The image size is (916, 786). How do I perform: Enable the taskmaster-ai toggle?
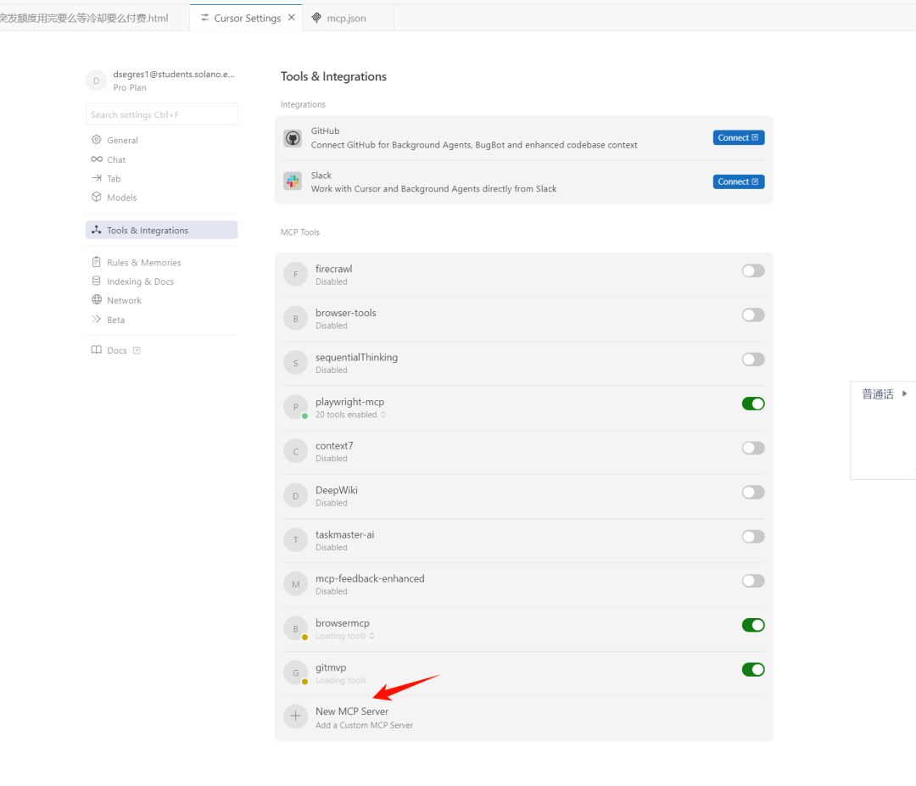point(753,536)
